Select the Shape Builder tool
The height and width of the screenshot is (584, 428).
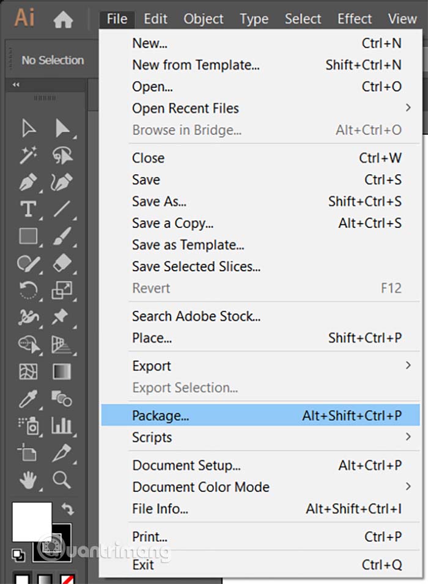point(29,345)
